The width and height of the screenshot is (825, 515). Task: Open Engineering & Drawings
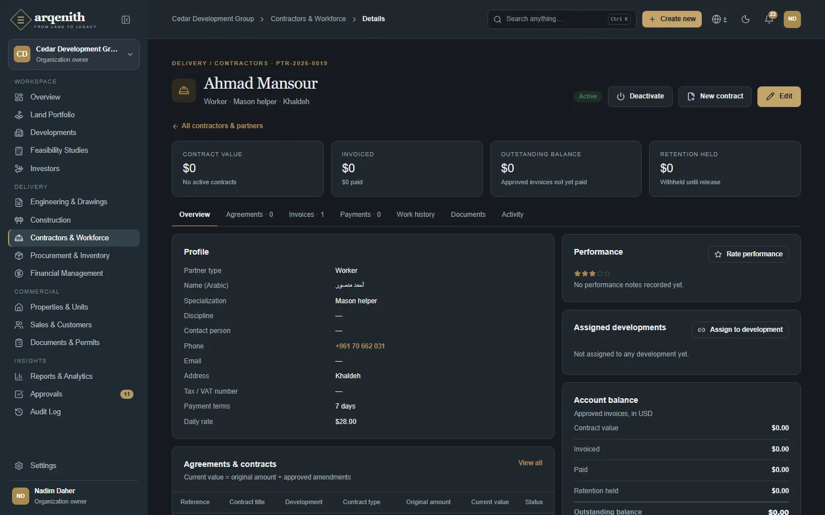[74, 202]
